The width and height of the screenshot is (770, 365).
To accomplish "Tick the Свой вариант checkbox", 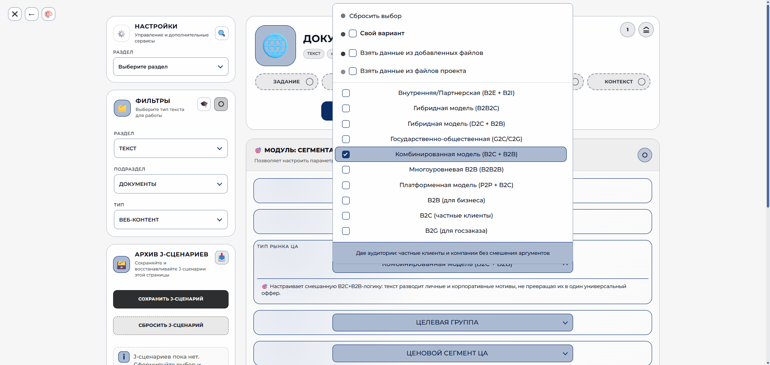I will coord(353,33).
